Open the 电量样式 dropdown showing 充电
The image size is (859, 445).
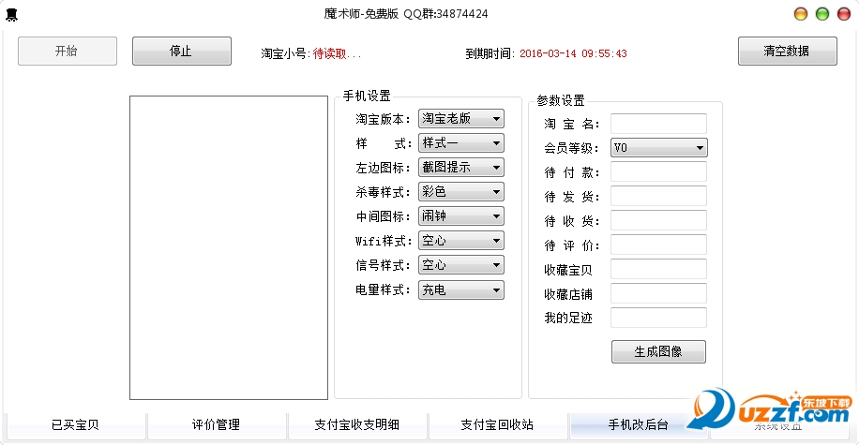461,289
